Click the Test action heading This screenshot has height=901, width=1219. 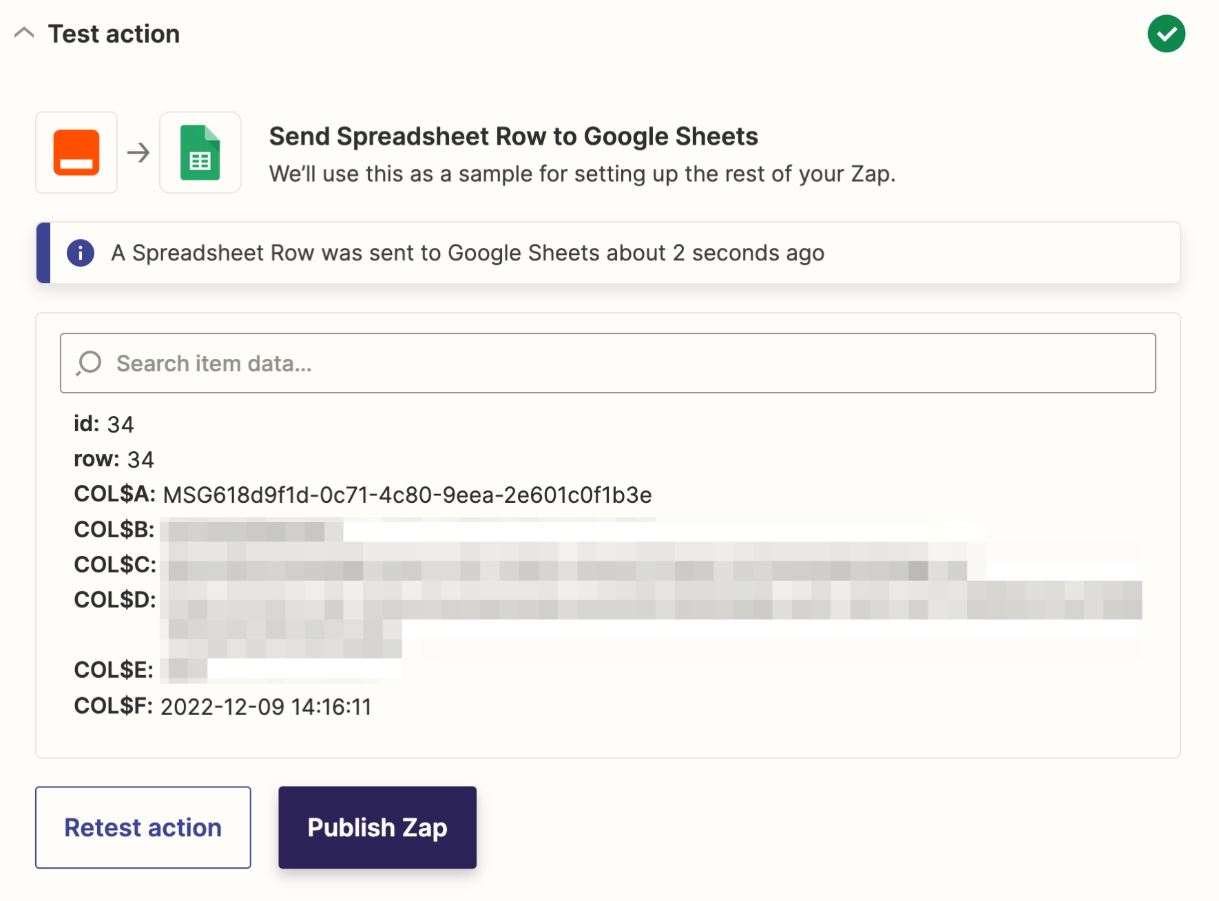tap(114, 34)
